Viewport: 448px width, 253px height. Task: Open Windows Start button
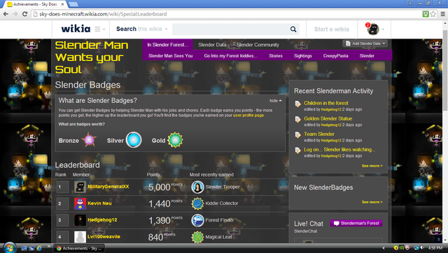pyautogui.click(x=9, y=248)
